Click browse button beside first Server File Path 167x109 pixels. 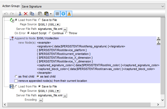click(x=65, y=29)
